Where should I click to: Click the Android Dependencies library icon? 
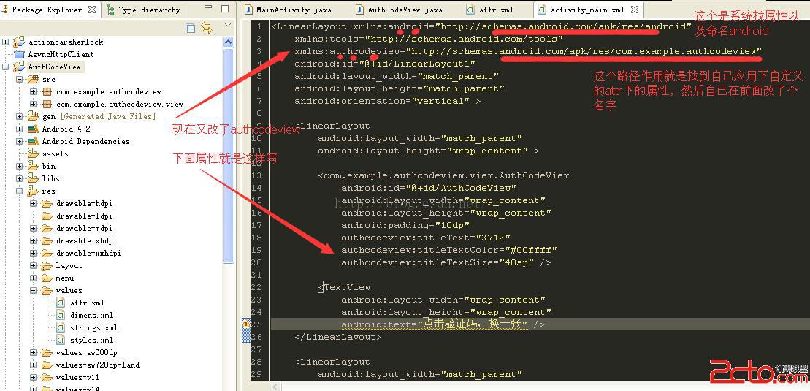click(33, 141)
